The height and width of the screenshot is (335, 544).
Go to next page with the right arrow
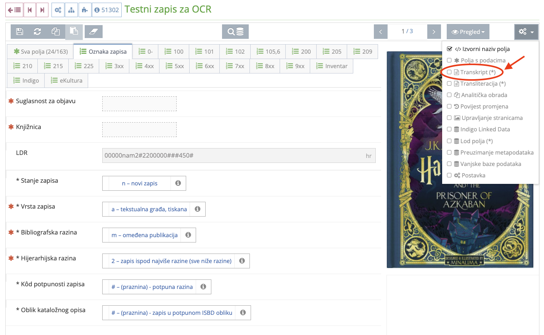(434, 32)
